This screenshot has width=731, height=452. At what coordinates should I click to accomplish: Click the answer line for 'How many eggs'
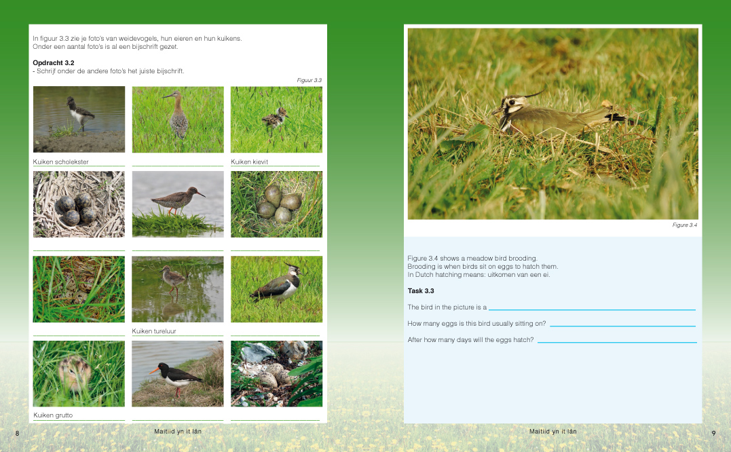tap(623, 326)
